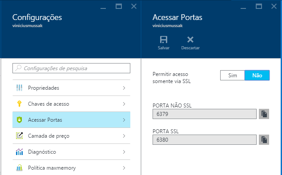282x175 pixels.
Task: Expand Propriedades with its chevron
Action: pyautogui.click(x=124, y=88)
